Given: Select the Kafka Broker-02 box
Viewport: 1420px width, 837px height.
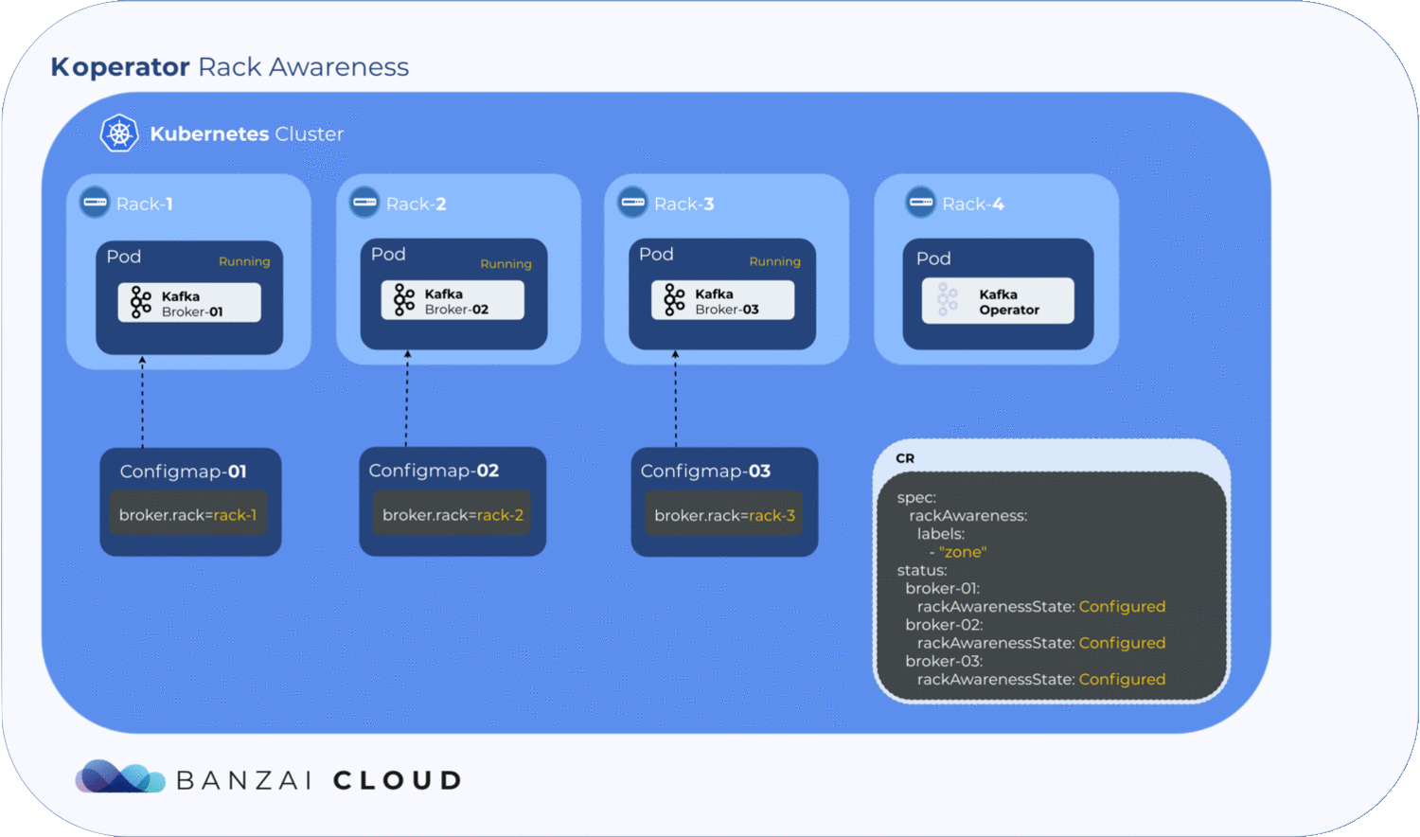Looking at the screenshot, I should pyautogui.click(x=453, y=300).
